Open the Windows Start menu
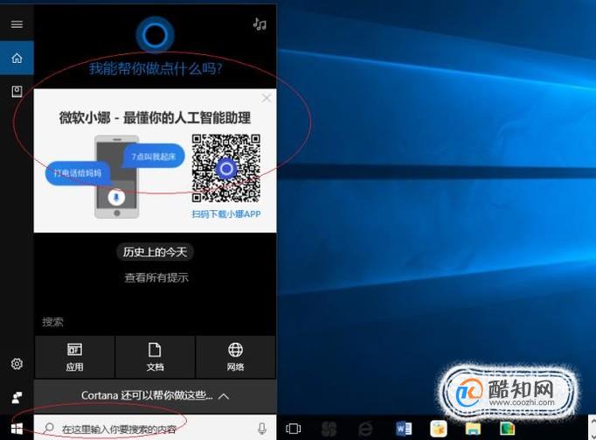Image resolution: width=596 pixels, height=440 pixels. tap(17, 429)
